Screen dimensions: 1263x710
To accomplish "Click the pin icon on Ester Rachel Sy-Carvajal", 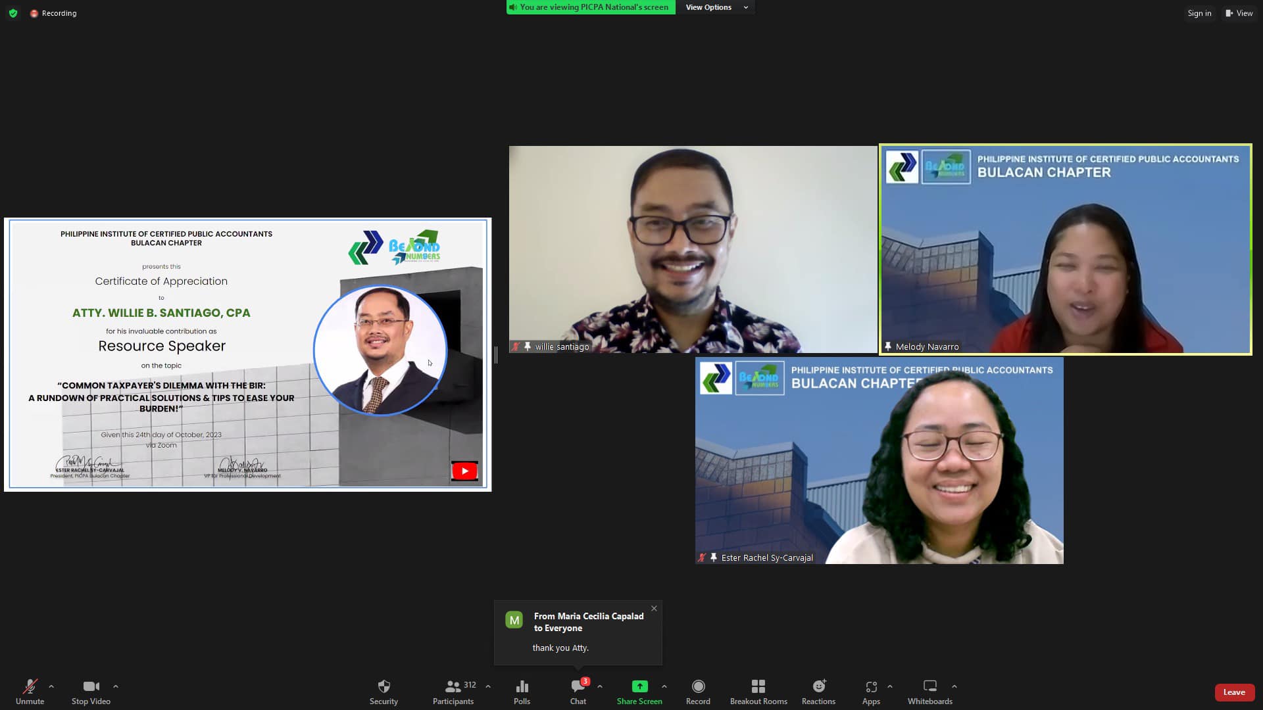I will [x=713, y=557].
